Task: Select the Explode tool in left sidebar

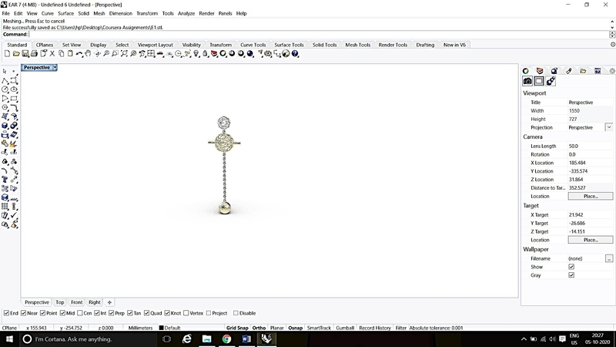Action: 14,143
